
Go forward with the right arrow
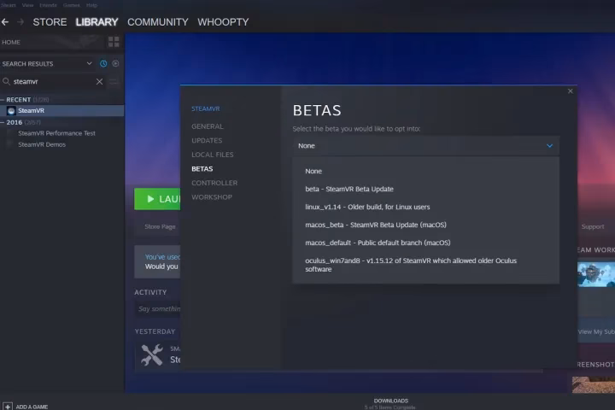point(20,22)
